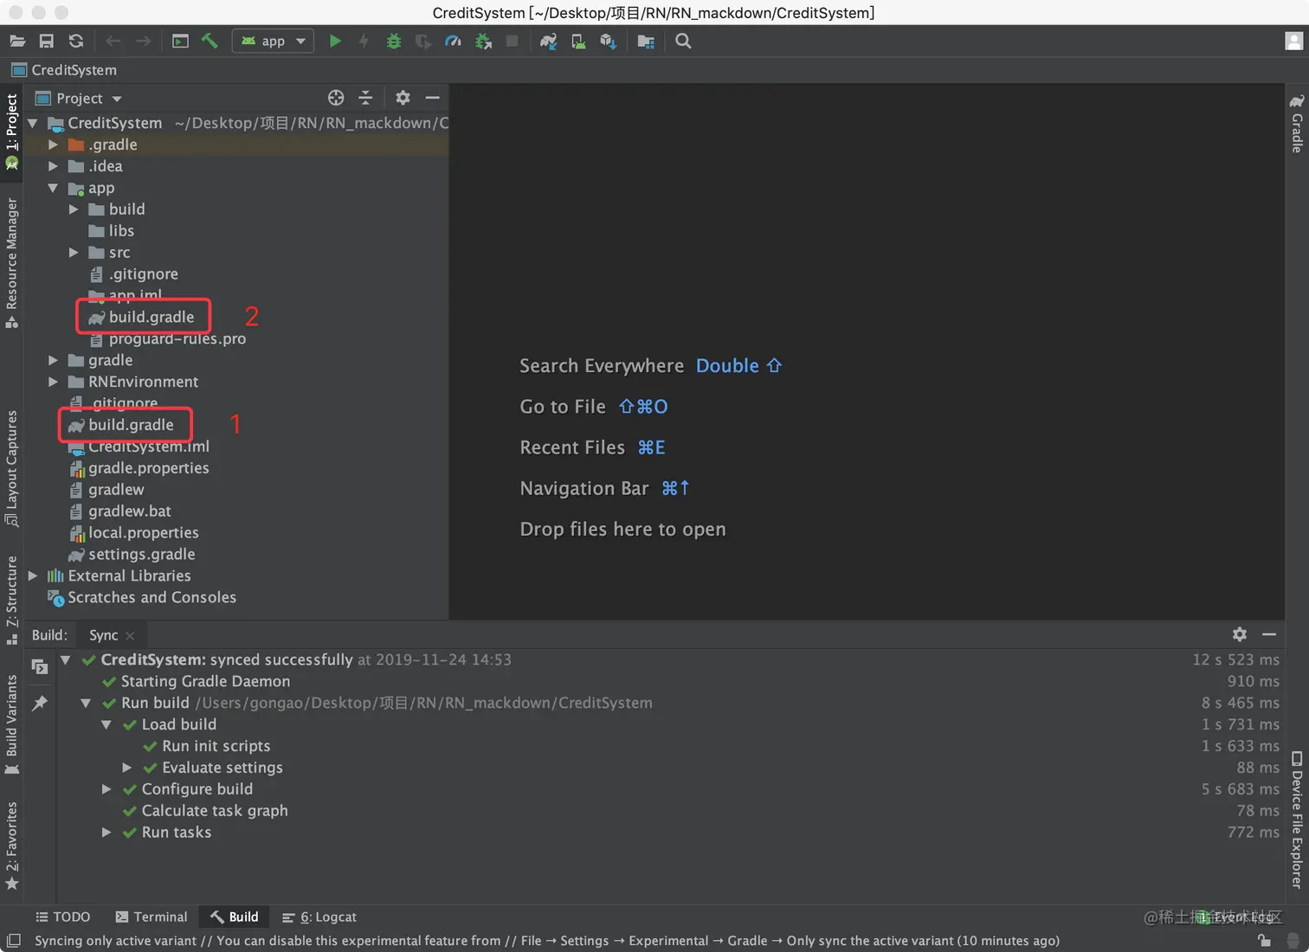This screenshot has width=1309, height=952.
Task: Click the Stop square icon
Action: point(513,41)
